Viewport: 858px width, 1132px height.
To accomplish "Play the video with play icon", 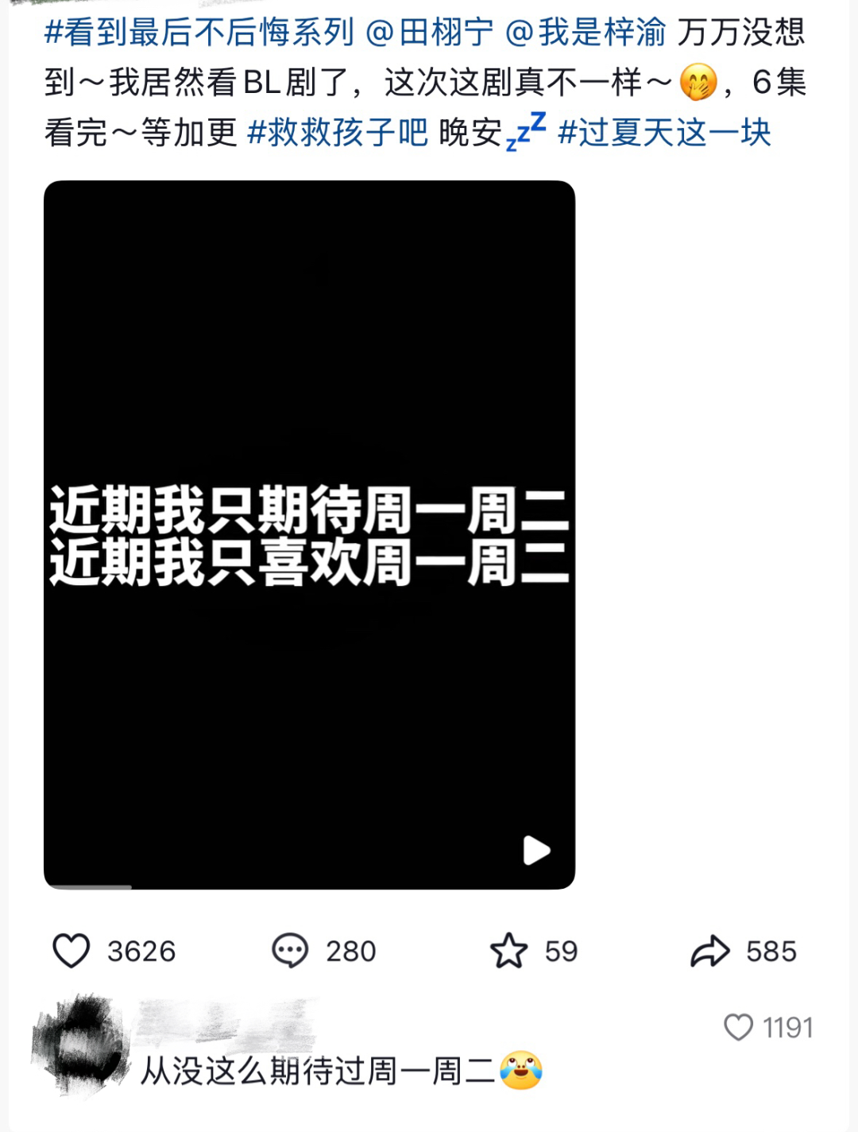I will click(x=536, y=851).
